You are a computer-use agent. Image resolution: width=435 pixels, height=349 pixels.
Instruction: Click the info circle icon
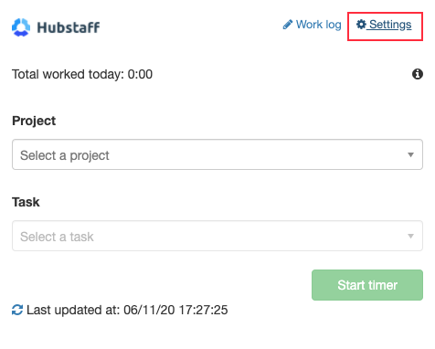coord(418,74)
